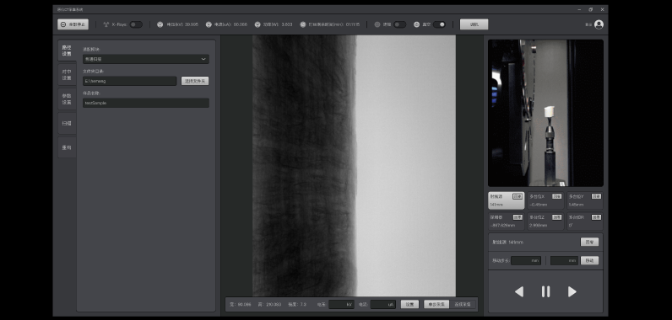Select the stage Y 1.45mm axis card

(x=585, y=200)
